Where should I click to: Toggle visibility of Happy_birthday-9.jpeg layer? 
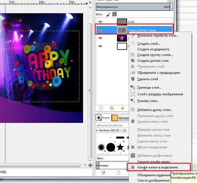100,30
